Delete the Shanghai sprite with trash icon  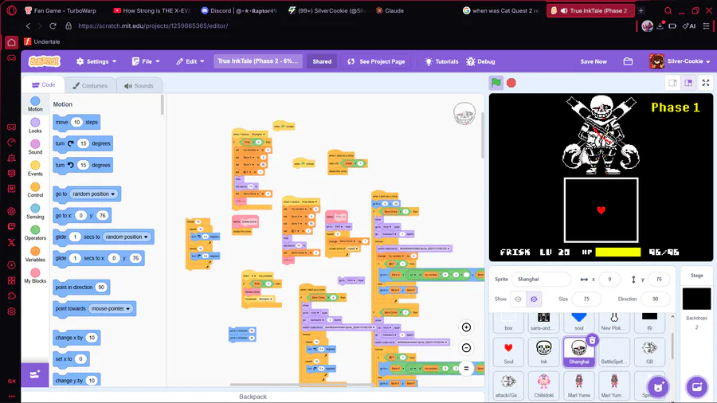coord(592,340)
